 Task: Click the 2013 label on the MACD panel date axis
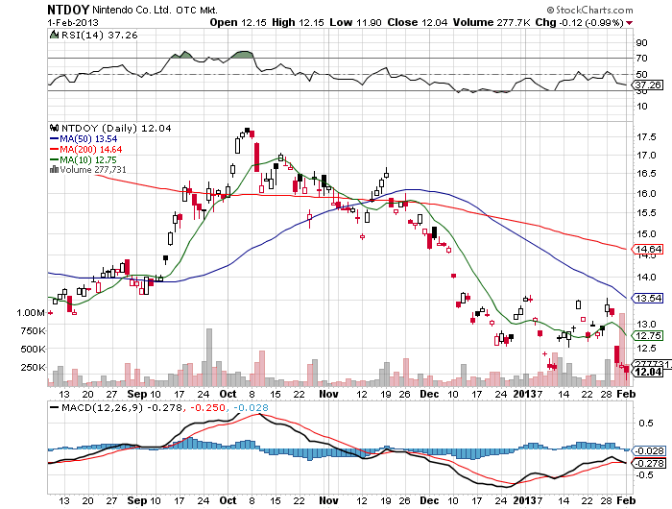coord(524,500)
